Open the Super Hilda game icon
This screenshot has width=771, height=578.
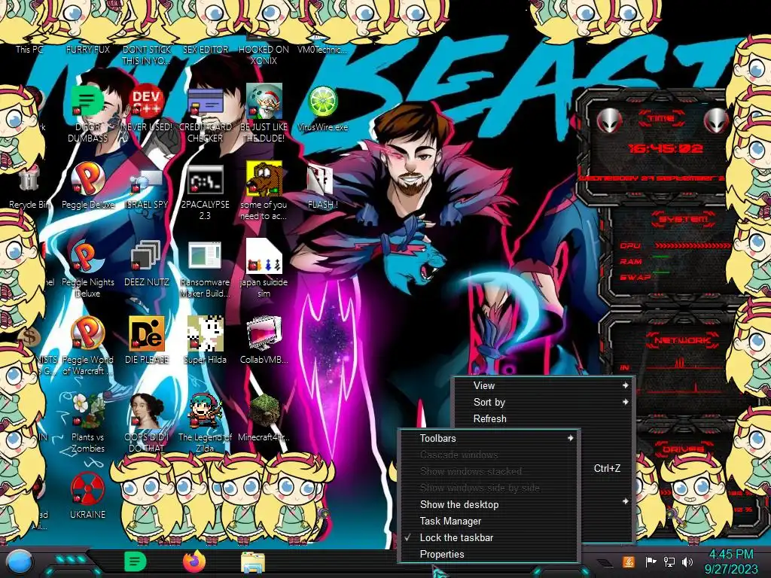tap(205, 333)
